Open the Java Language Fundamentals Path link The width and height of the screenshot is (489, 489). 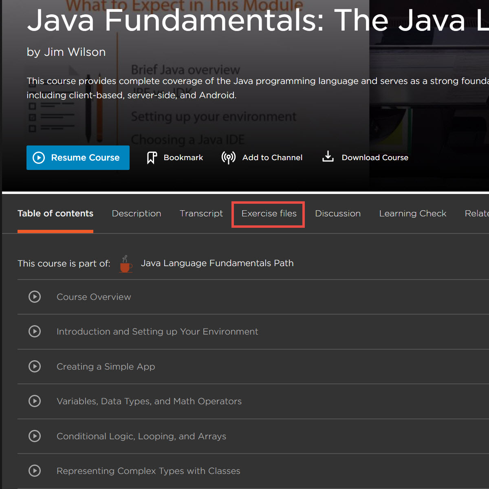pos(217,263)
